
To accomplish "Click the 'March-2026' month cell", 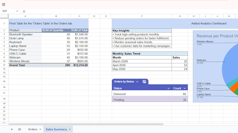I will tap(142, 61).
